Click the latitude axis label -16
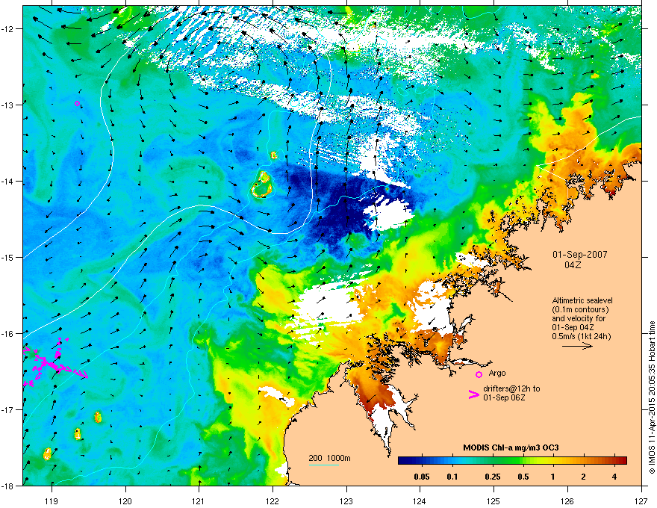This screenshot has width=657, height=508. click(7, 334)
